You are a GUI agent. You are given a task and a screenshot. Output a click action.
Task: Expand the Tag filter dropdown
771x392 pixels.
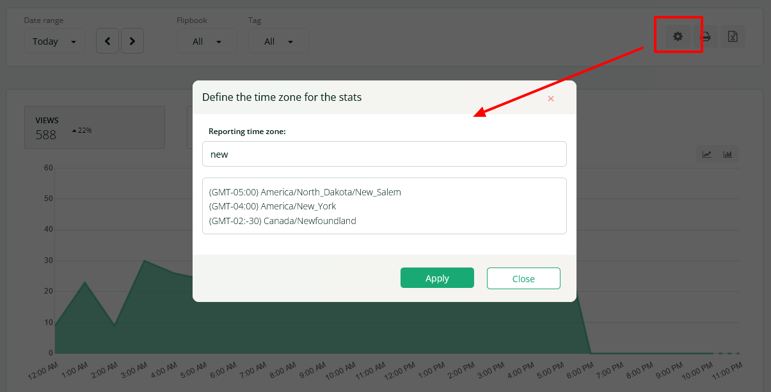click(x=278, y=41)
